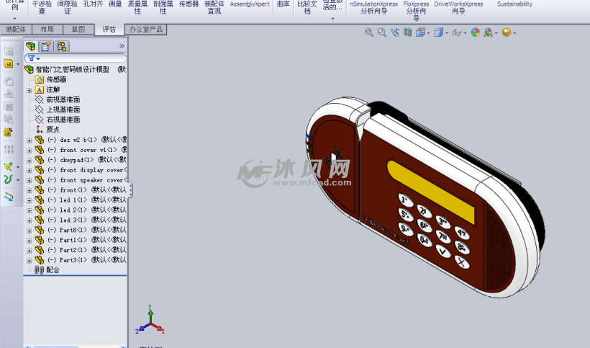Open the View Settings dropdown arrow
The height and width of the screenshot is (348, 590).
514,33
